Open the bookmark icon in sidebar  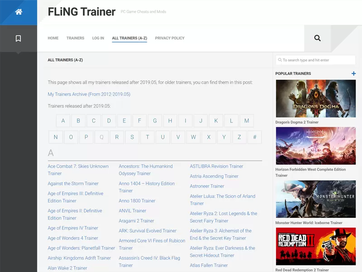pos(18,38)
